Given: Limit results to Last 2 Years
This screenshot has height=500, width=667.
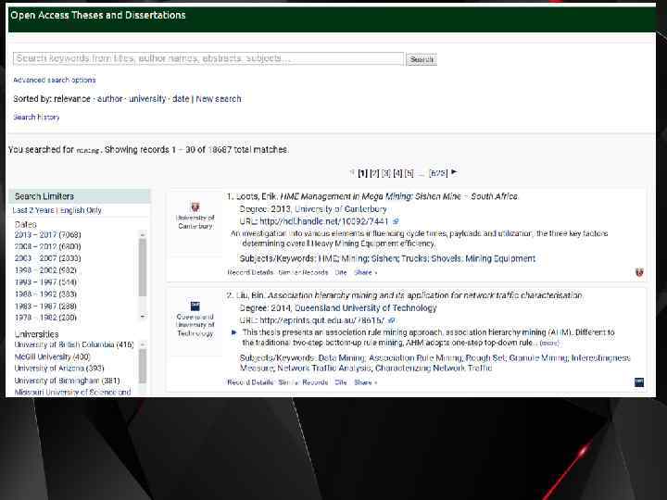Looking at the screenshot, I should (x=33, y=210).
